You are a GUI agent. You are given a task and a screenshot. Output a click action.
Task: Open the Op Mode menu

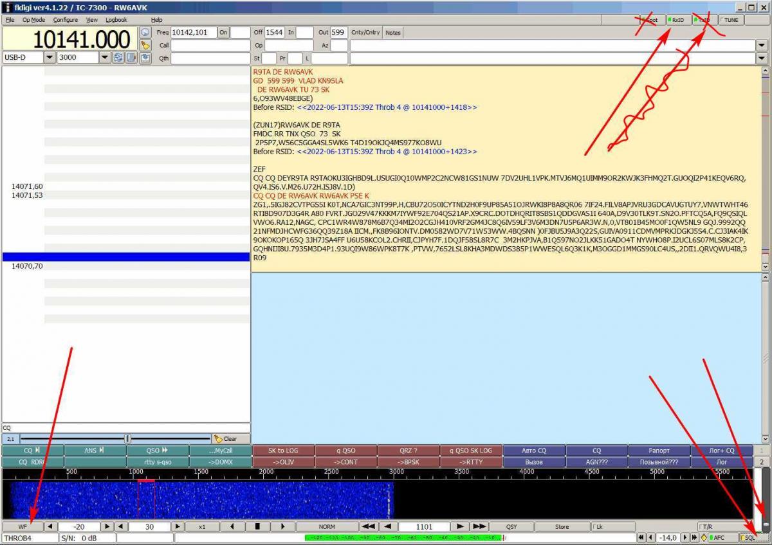click(x=33, y=20)
